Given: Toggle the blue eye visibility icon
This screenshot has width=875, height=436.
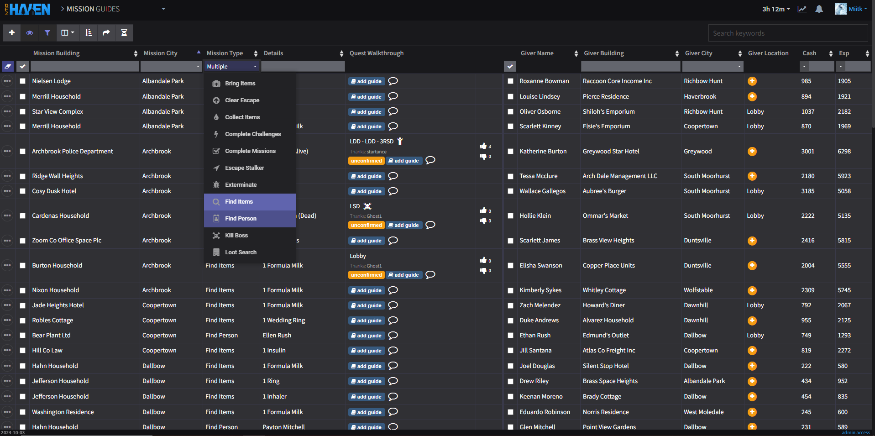Looking at the screenshot, I should coord(30,33).
